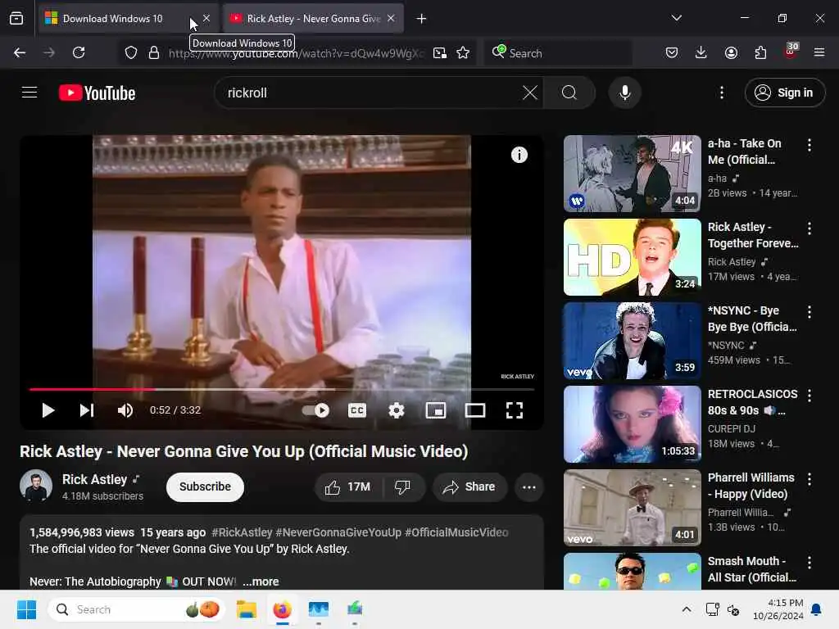
Task: Switch to Rick Astley Never Gonna tab
Action: pos(313,18)
